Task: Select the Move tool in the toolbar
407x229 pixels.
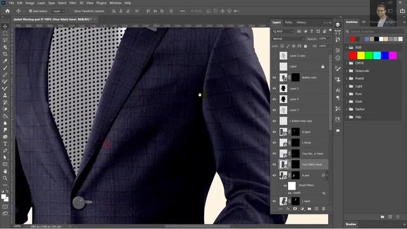Action: click(5, 27)
